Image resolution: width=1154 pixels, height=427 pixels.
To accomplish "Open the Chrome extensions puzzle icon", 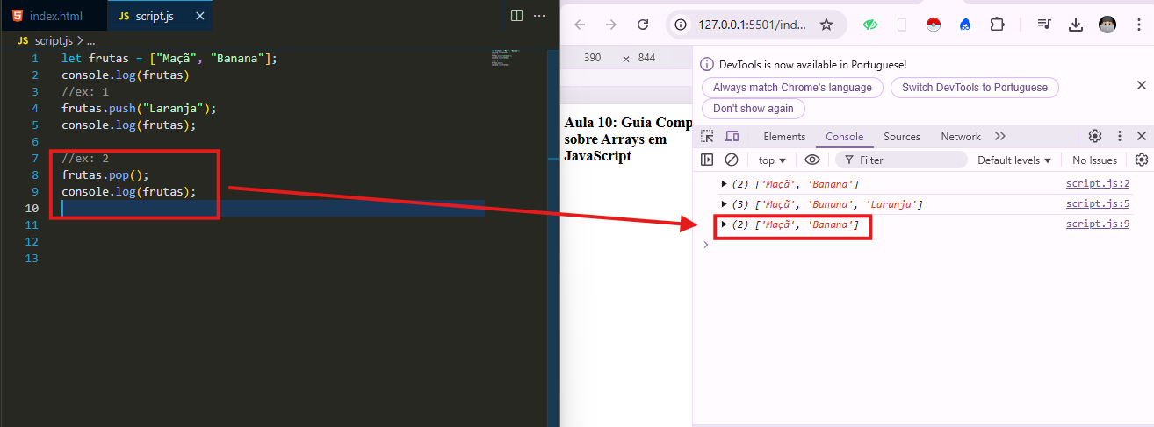I will point(997,25).
